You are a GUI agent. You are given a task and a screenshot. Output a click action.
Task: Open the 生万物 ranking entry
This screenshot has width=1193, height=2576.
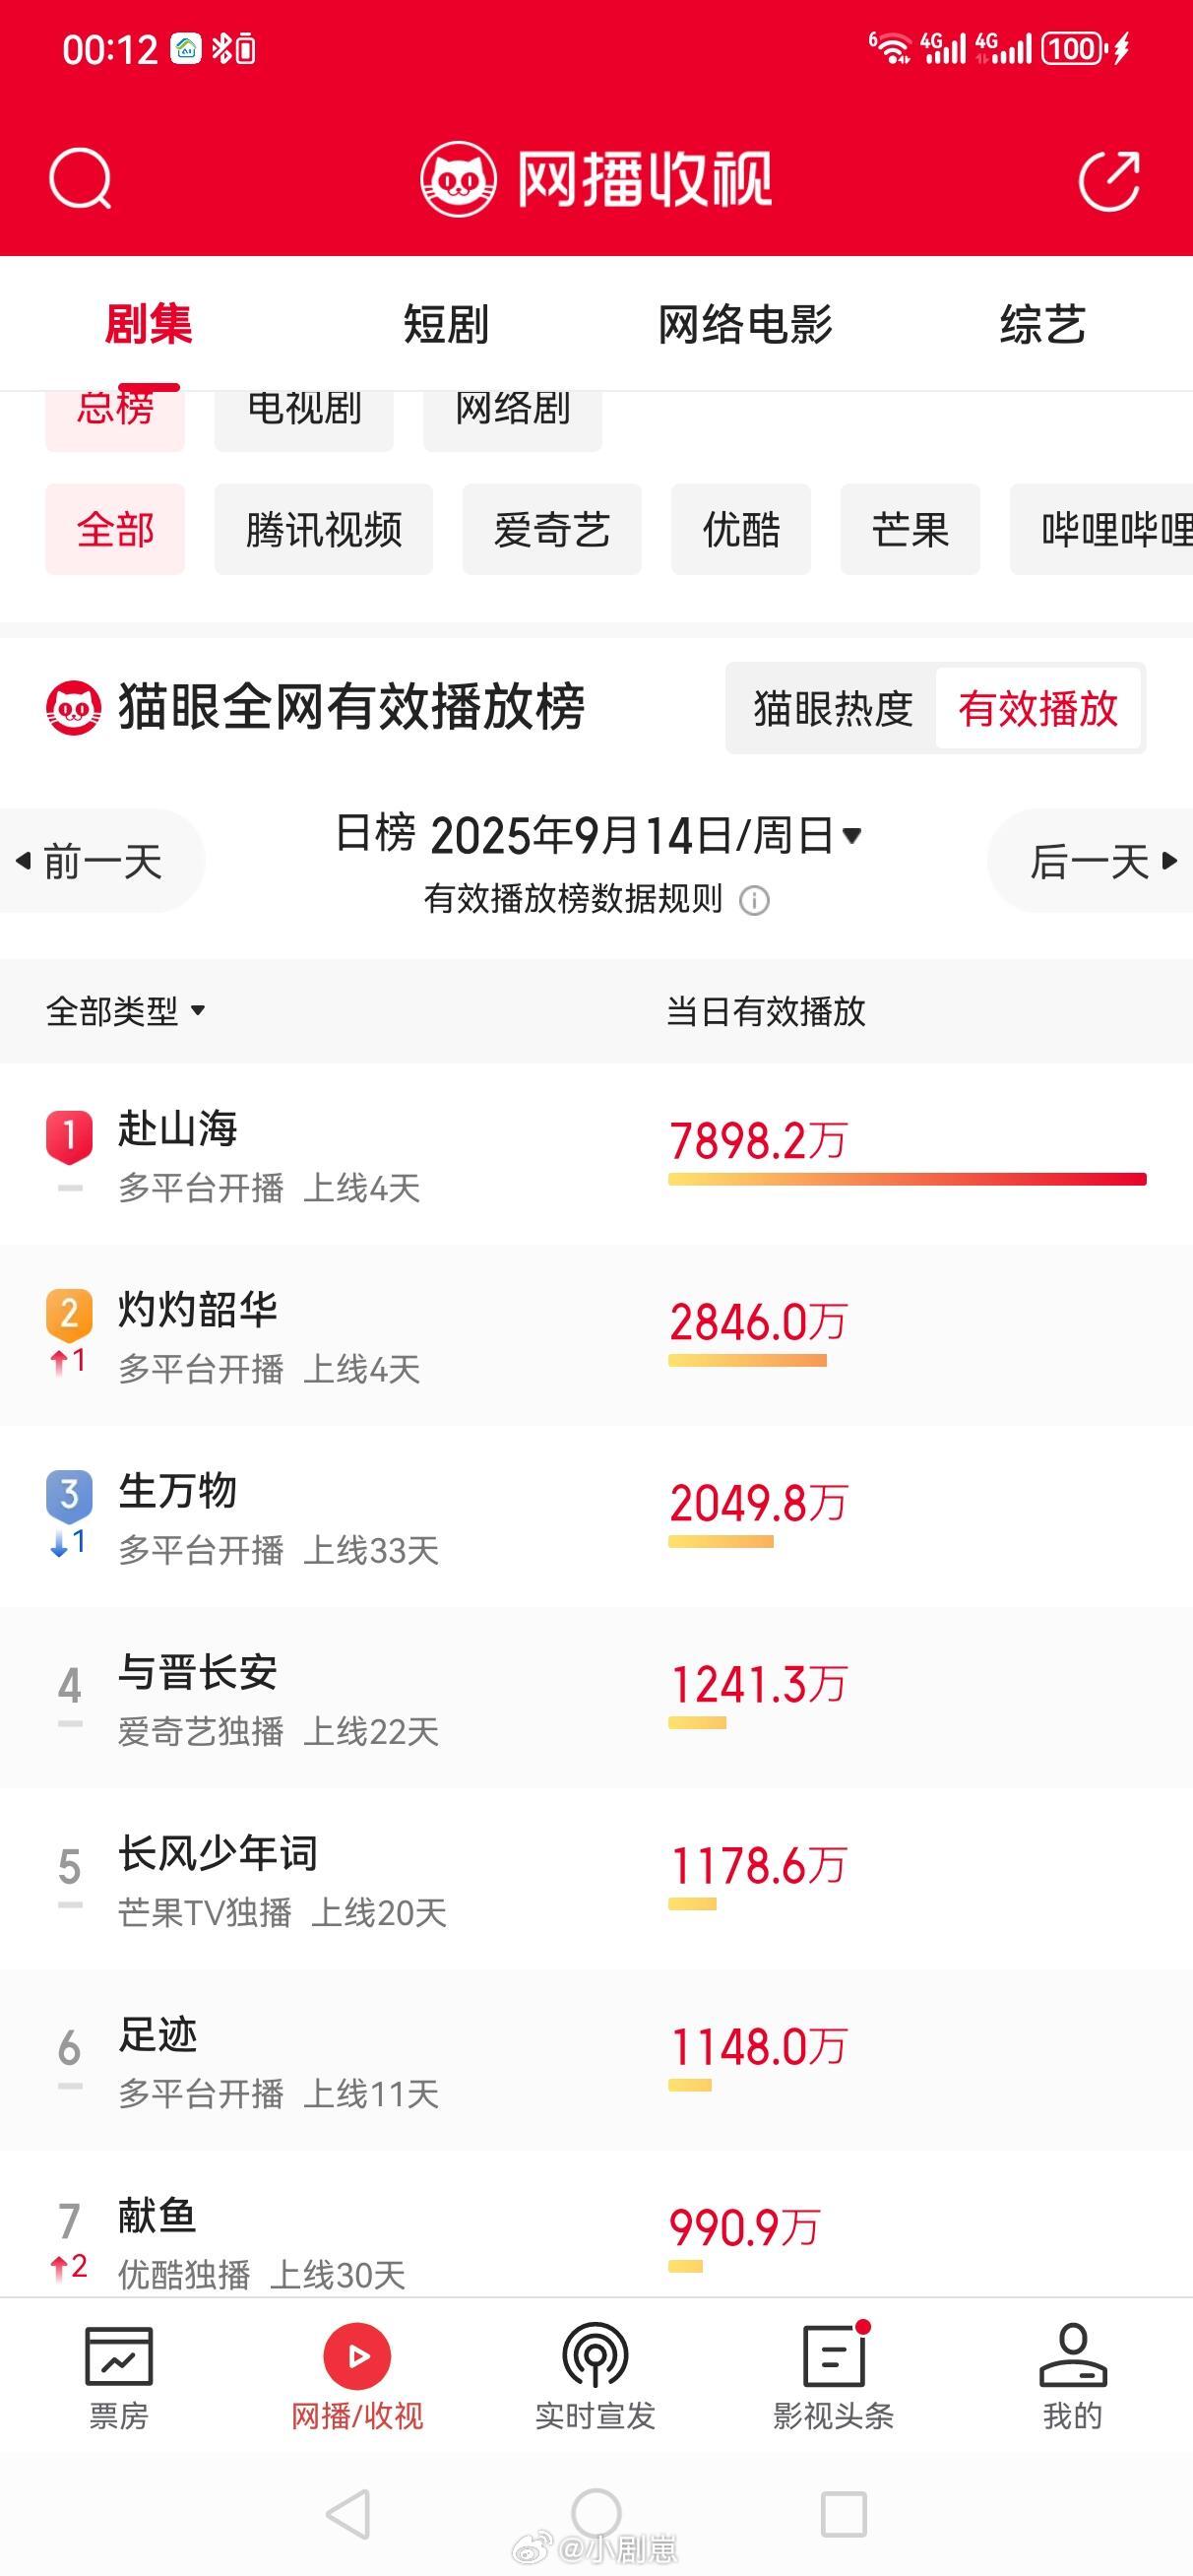coord(596,1517)
